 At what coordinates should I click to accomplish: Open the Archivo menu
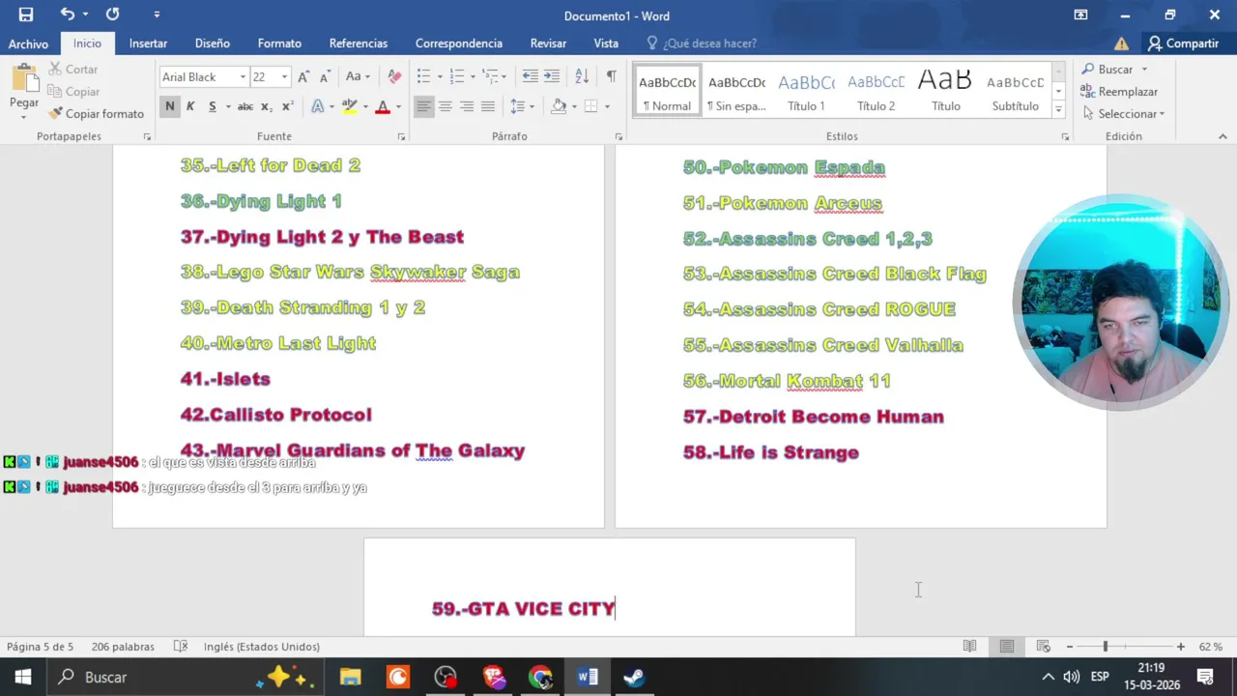(x=28, y=43)
